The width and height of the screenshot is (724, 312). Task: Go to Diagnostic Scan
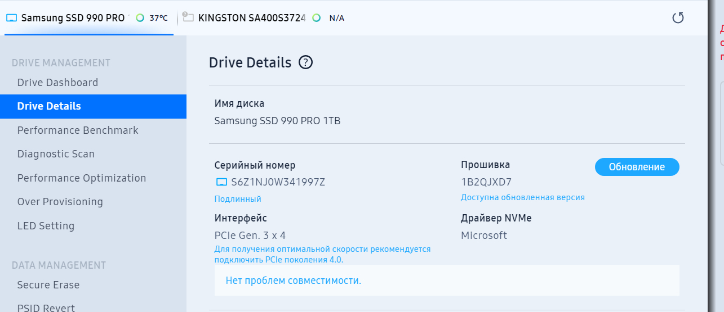[x=56, y=154]
